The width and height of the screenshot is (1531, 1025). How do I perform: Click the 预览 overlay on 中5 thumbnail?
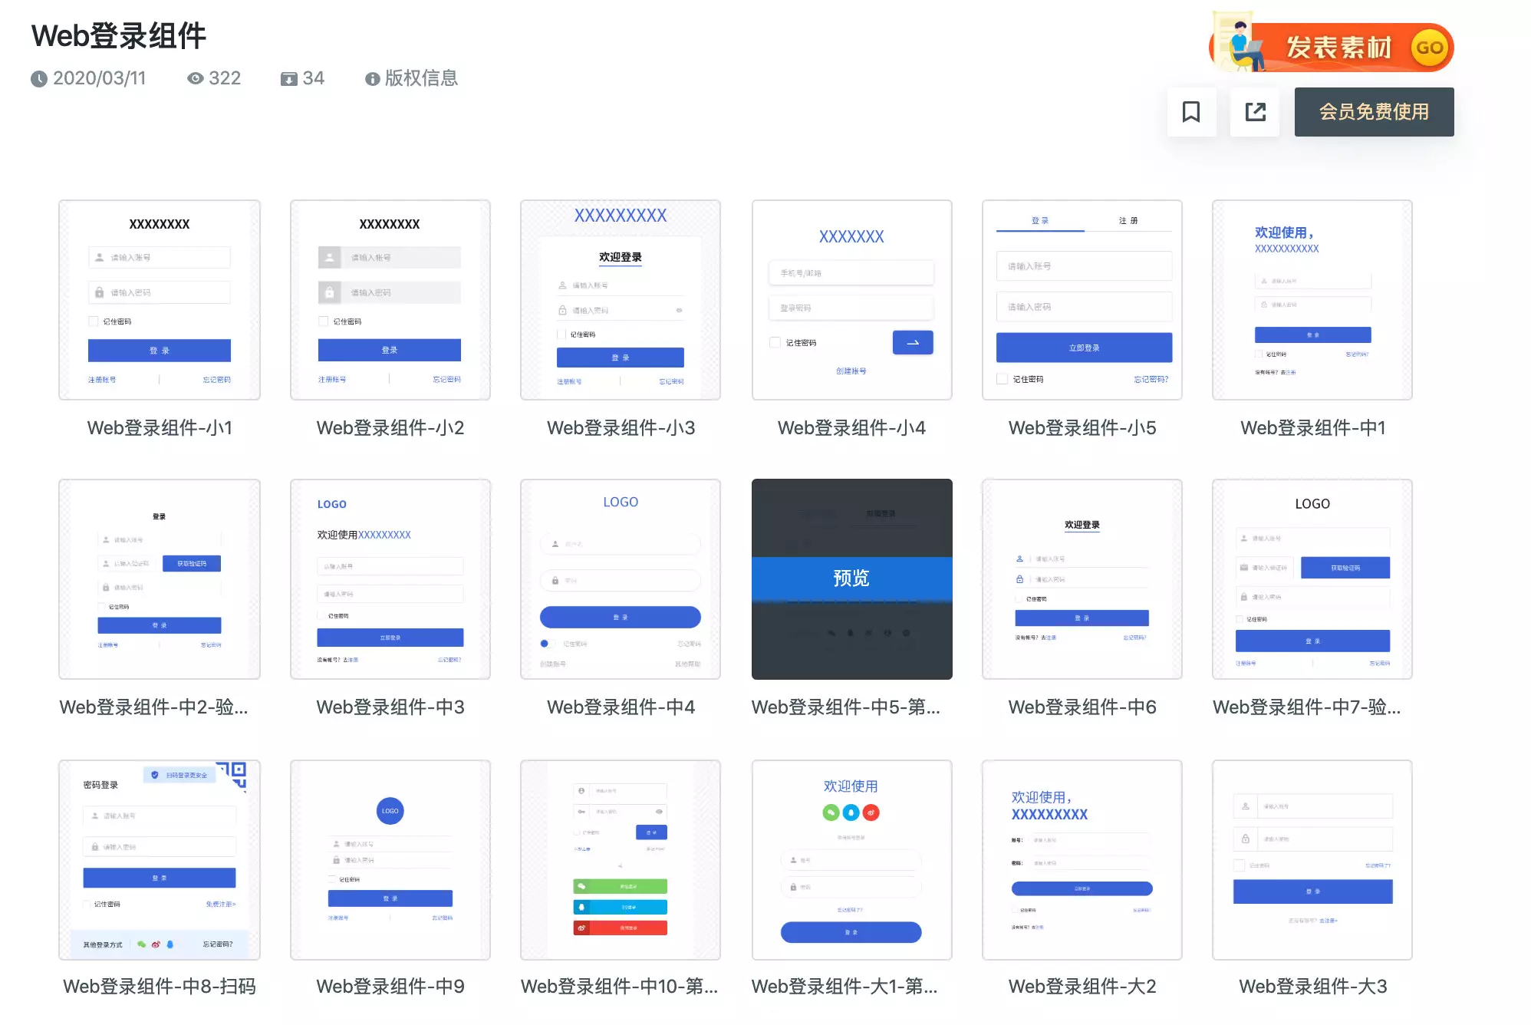click(x=851, y=578)
